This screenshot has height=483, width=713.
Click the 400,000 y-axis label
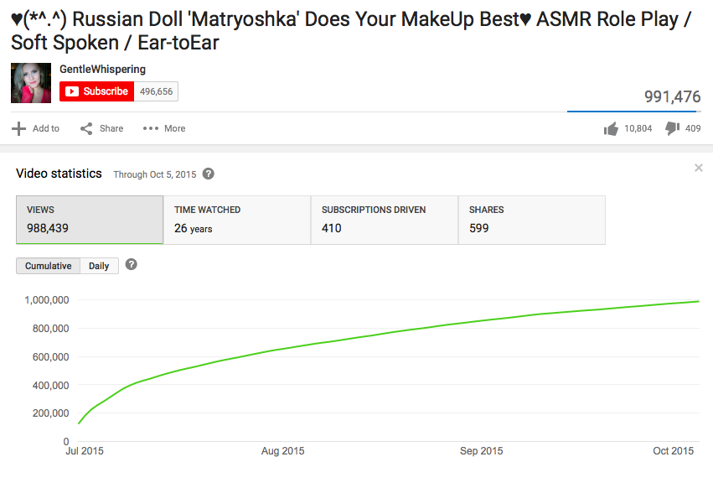(x=50, y=385)
